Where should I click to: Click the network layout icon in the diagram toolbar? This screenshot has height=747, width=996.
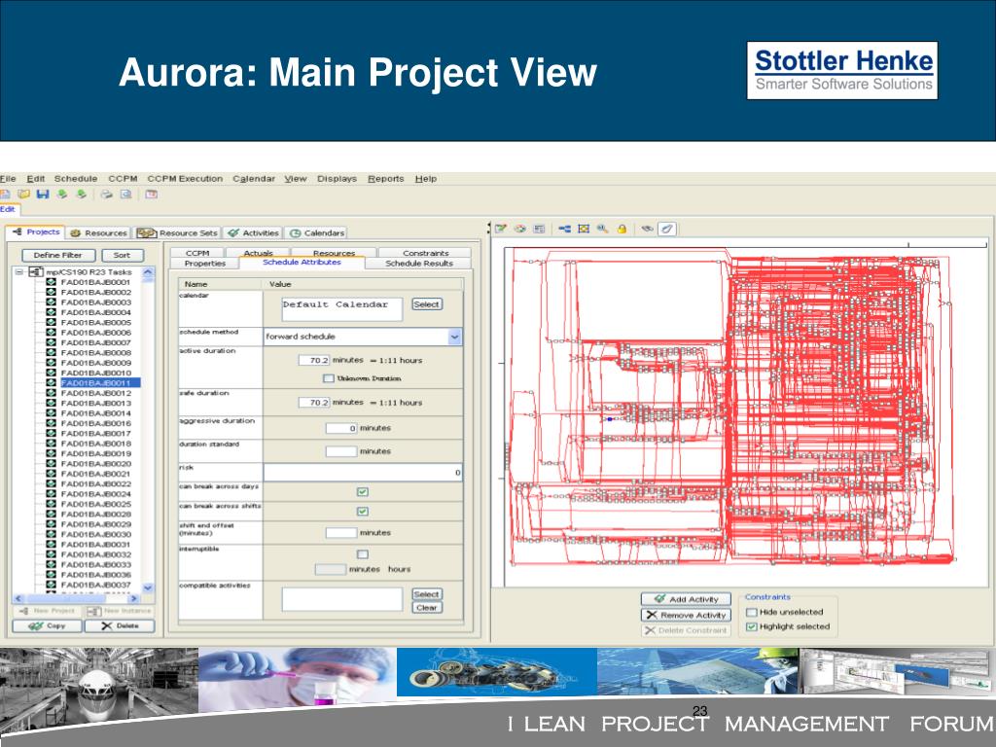pyautogui.click(x=565, y=229)
